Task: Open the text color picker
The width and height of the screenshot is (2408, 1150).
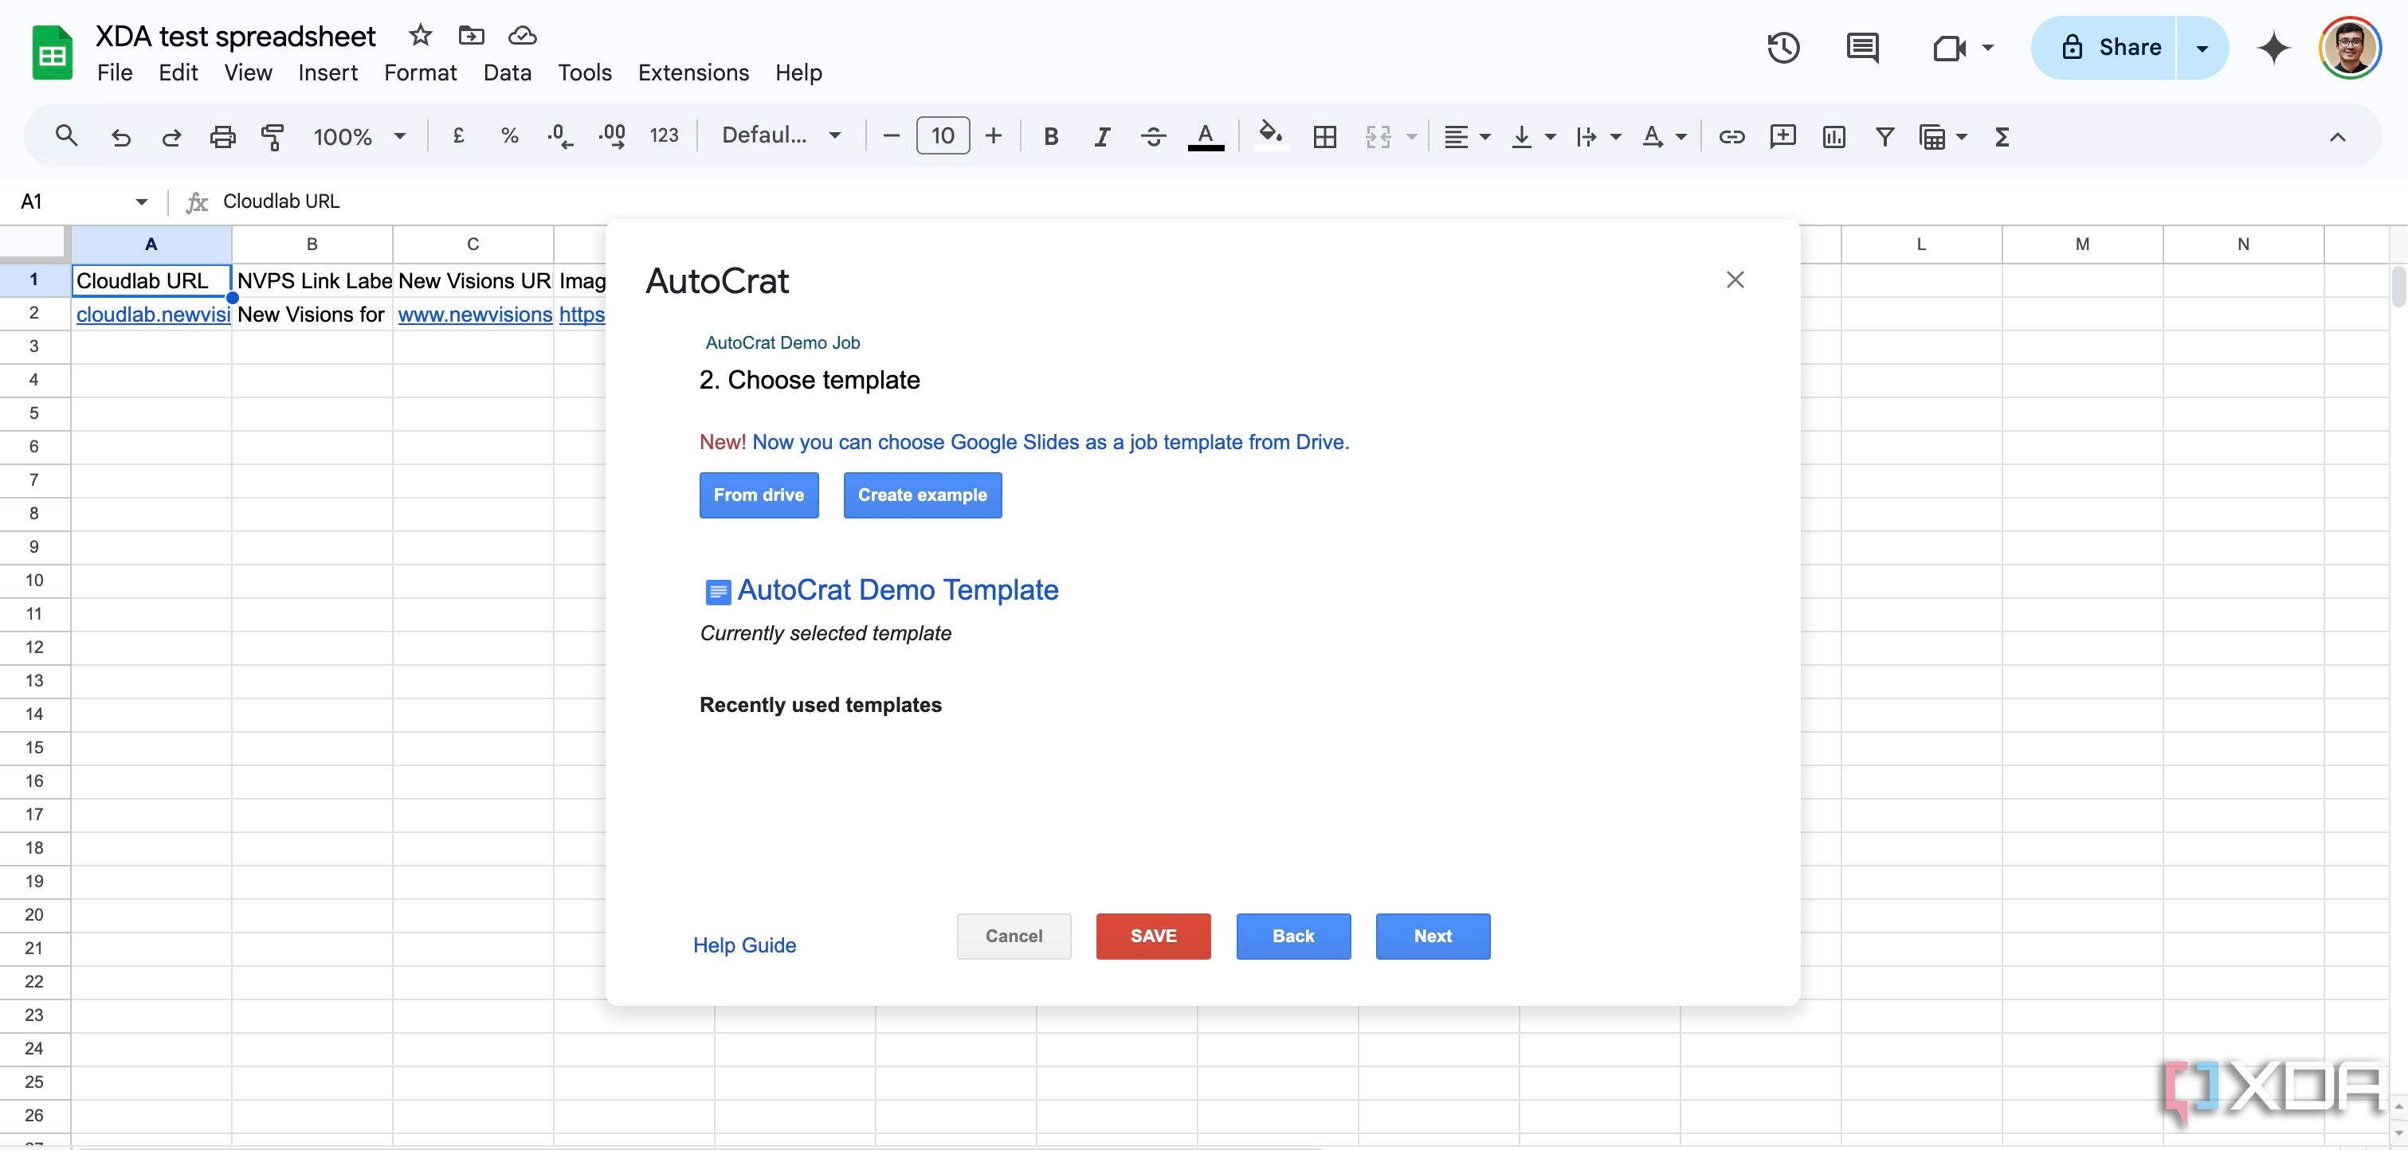Action: (x=1206, y=137)
